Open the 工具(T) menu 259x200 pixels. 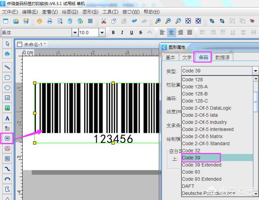point(110,12)
